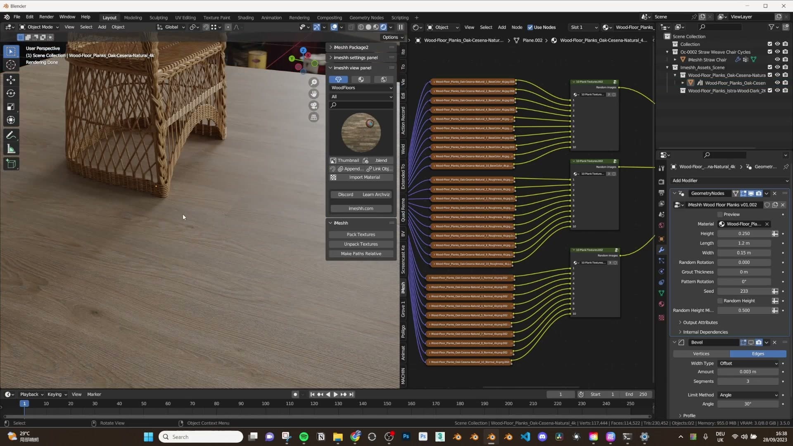The width and height of the screenshot is (793, 446).
Task: Choose the Add Cube tool
Action: (11, 164)
